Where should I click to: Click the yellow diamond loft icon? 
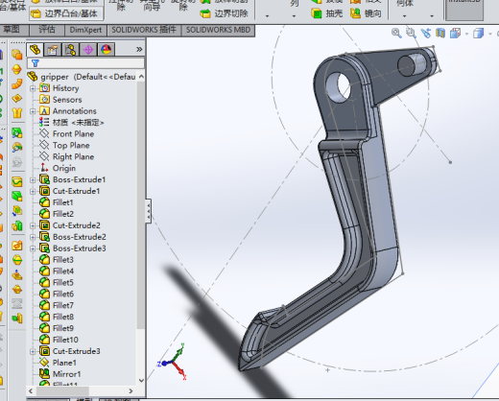pyautogui.click(x=16, y=98)
